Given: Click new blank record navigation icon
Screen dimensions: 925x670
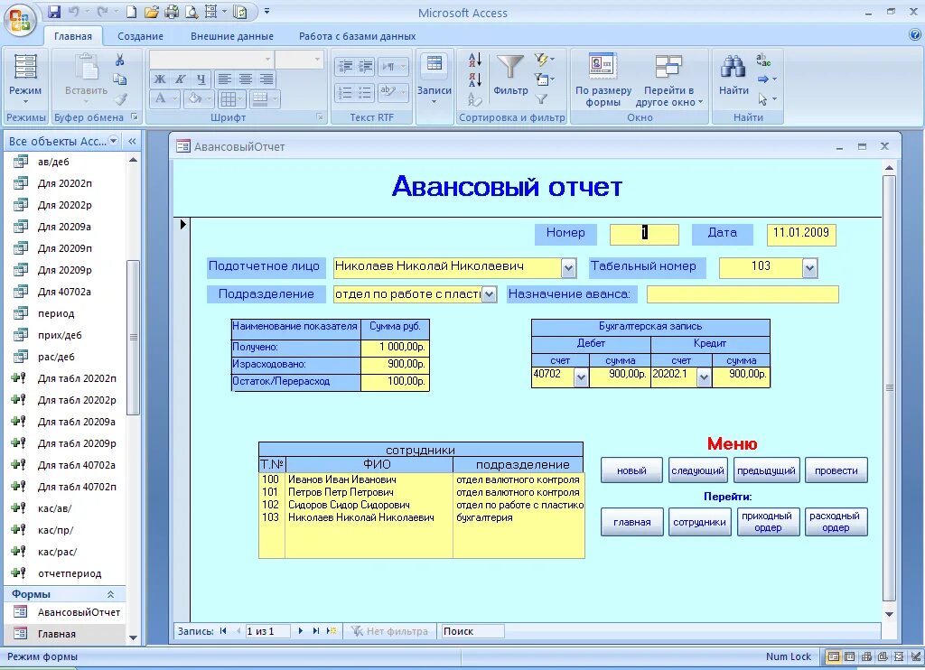Looking at the screenshot, I should click(332, 631).
